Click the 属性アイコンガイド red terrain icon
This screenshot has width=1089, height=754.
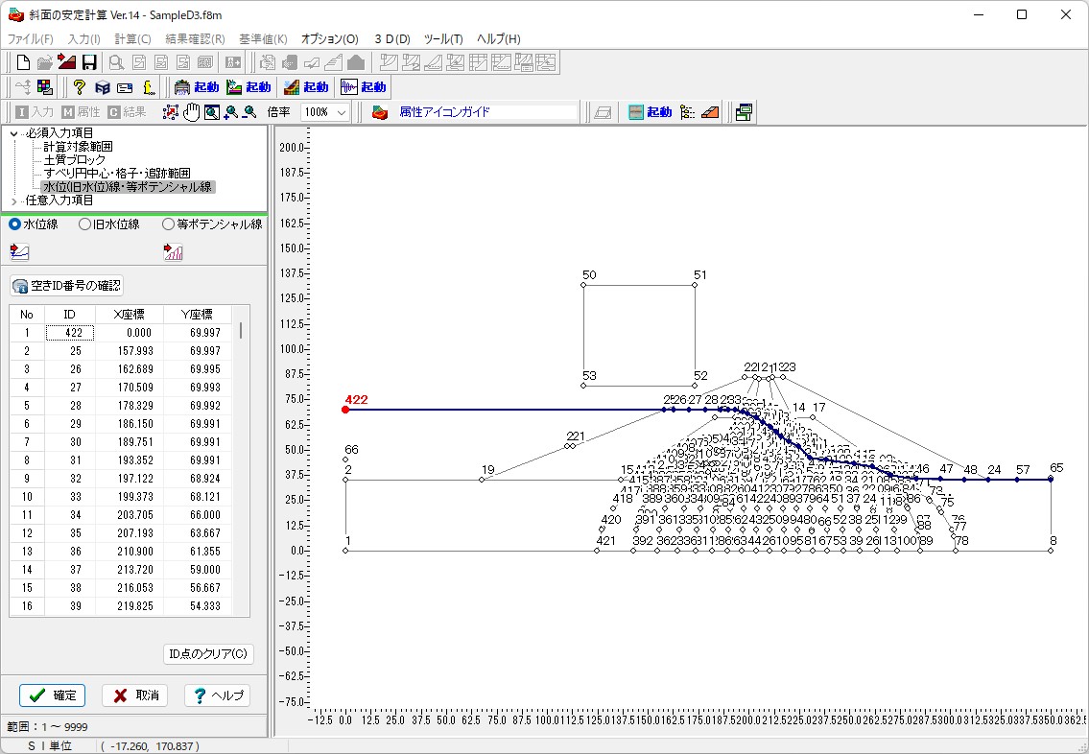tap(380, 112)
